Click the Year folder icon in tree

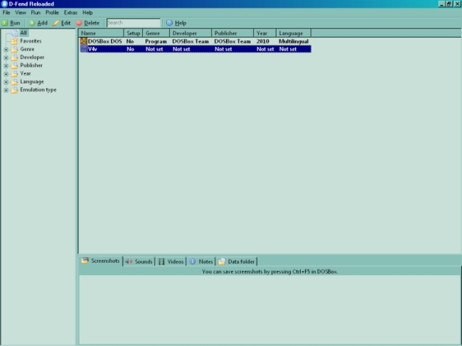(14, 74)
